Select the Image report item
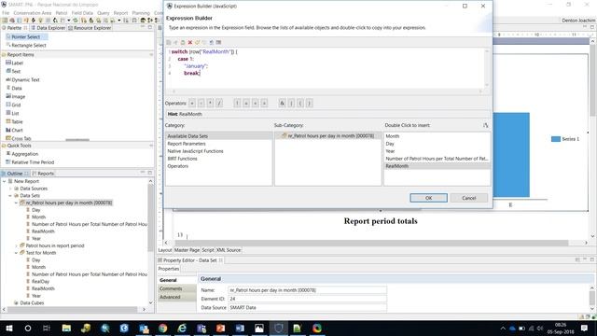Image resolution: width=597 pixels, height=336 pixels. coord(15,97)
